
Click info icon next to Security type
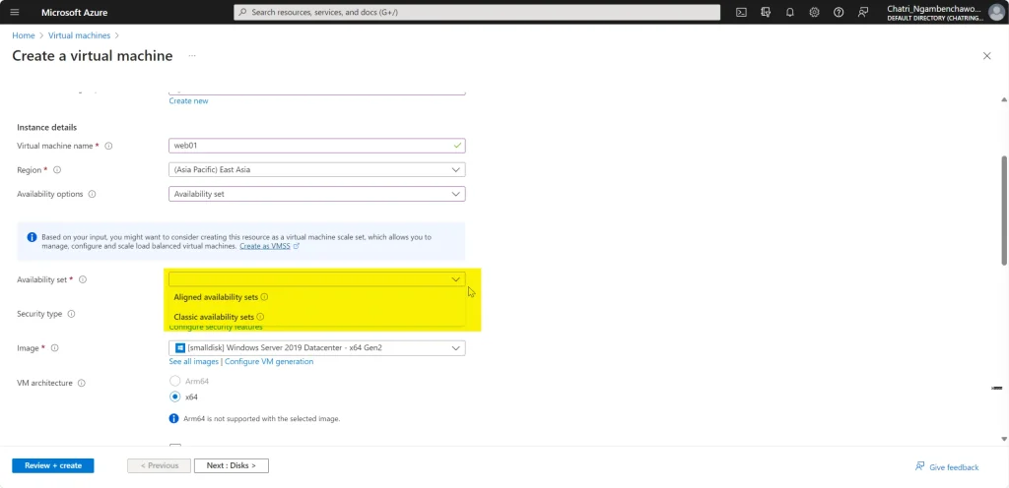coord(71,314)
